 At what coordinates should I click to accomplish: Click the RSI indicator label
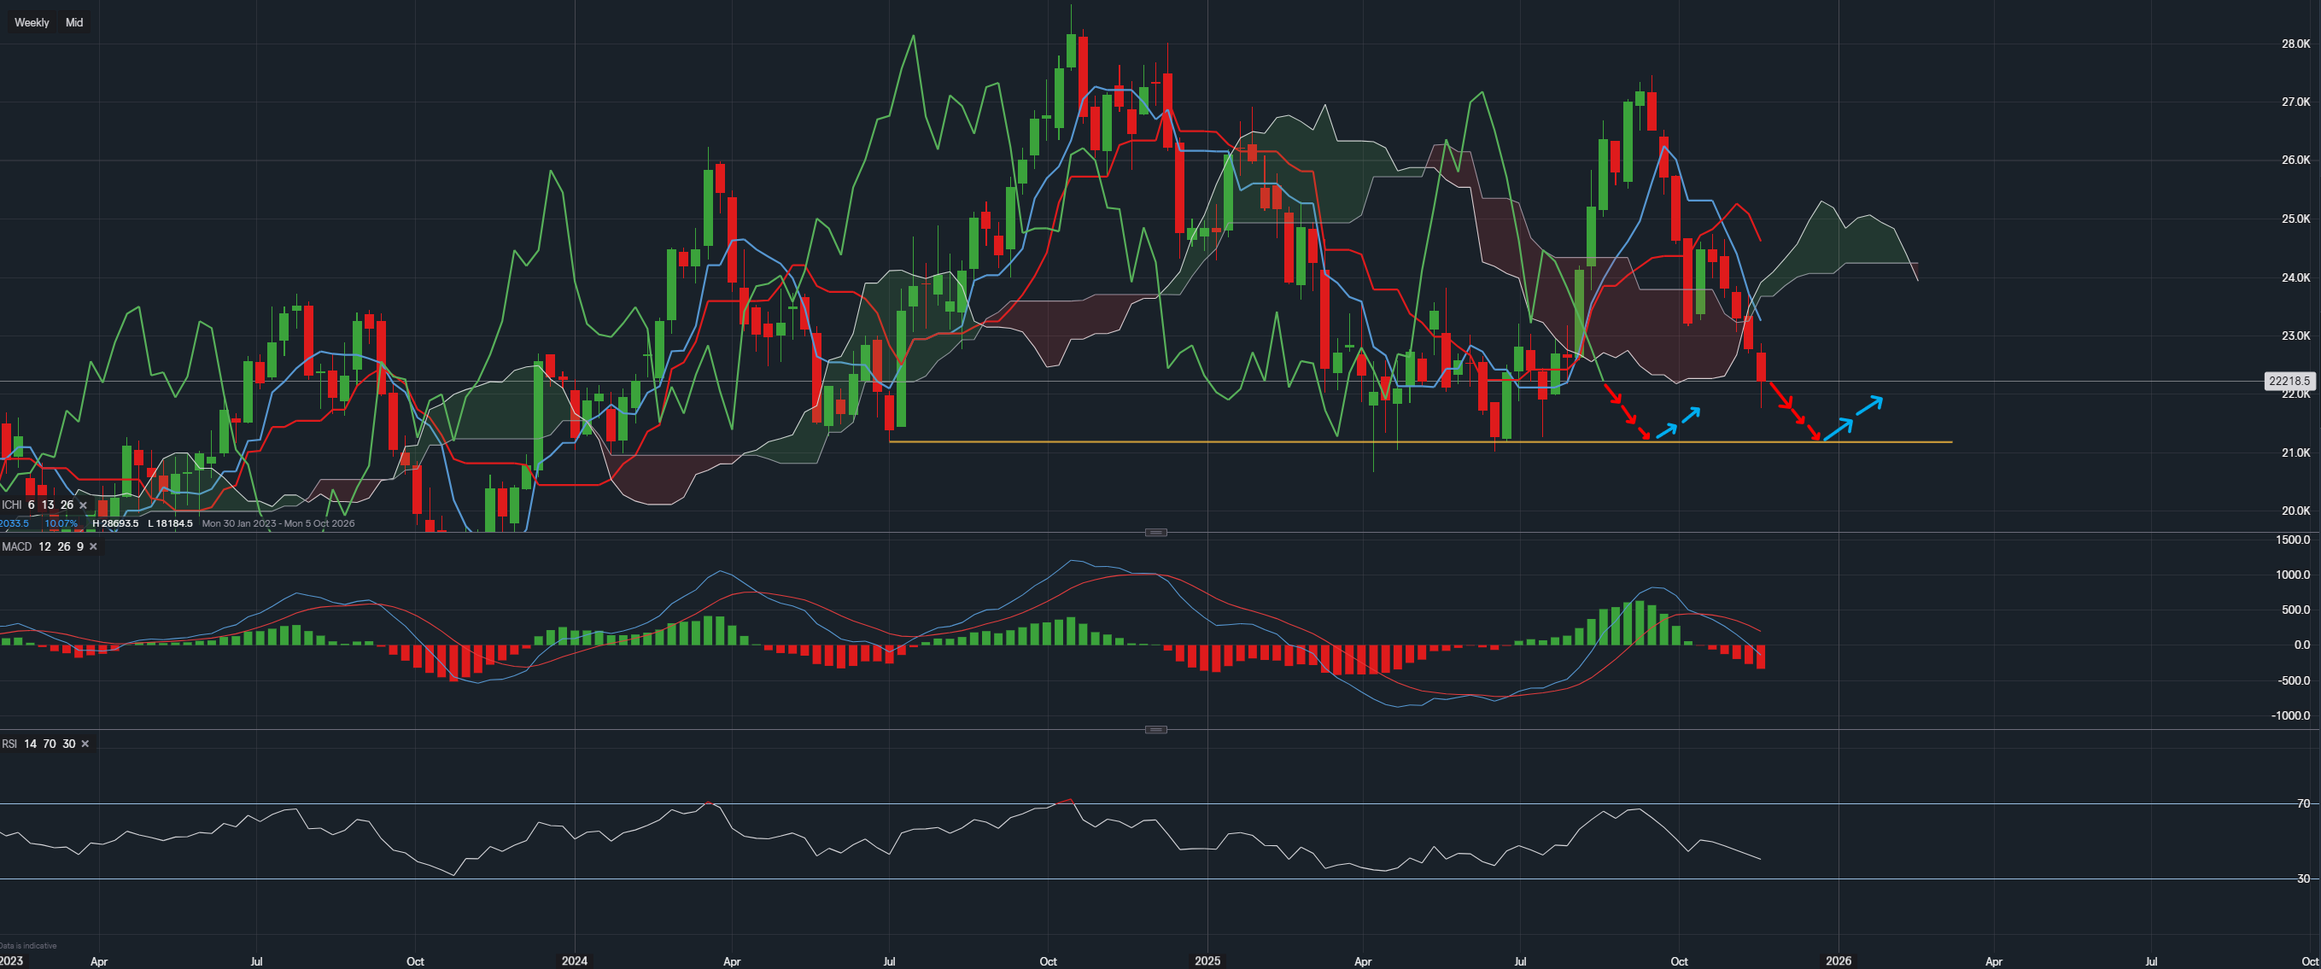(9, 744)
